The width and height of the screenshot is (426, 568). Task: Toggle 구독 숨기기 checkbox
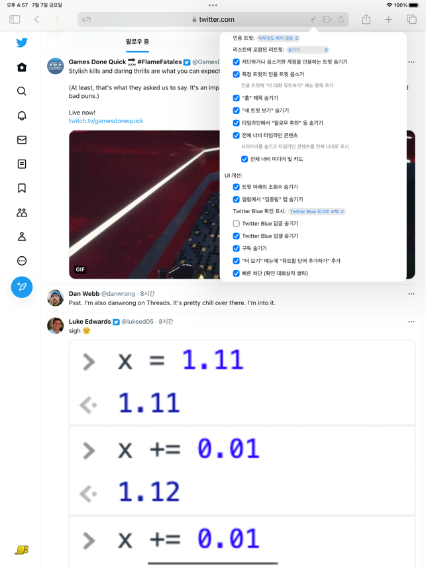coord(236,248)
